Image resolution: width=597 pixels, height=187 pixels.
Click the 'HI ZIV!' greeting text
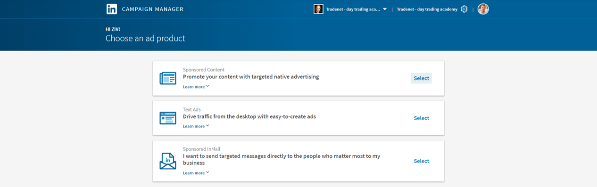pos(113,29)
